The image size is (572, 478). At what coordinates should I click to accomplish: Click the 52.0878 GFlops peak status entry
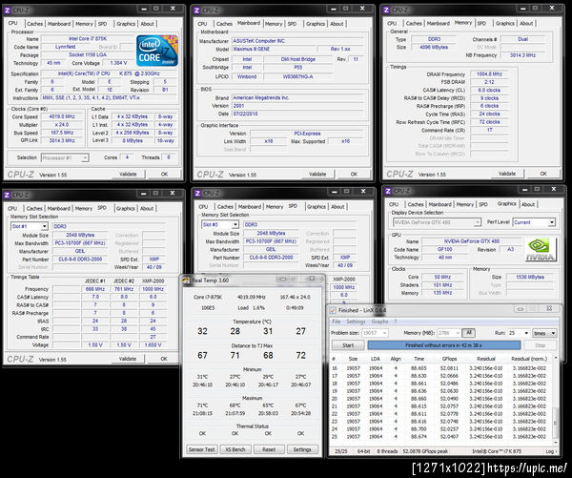click(425, 451)
